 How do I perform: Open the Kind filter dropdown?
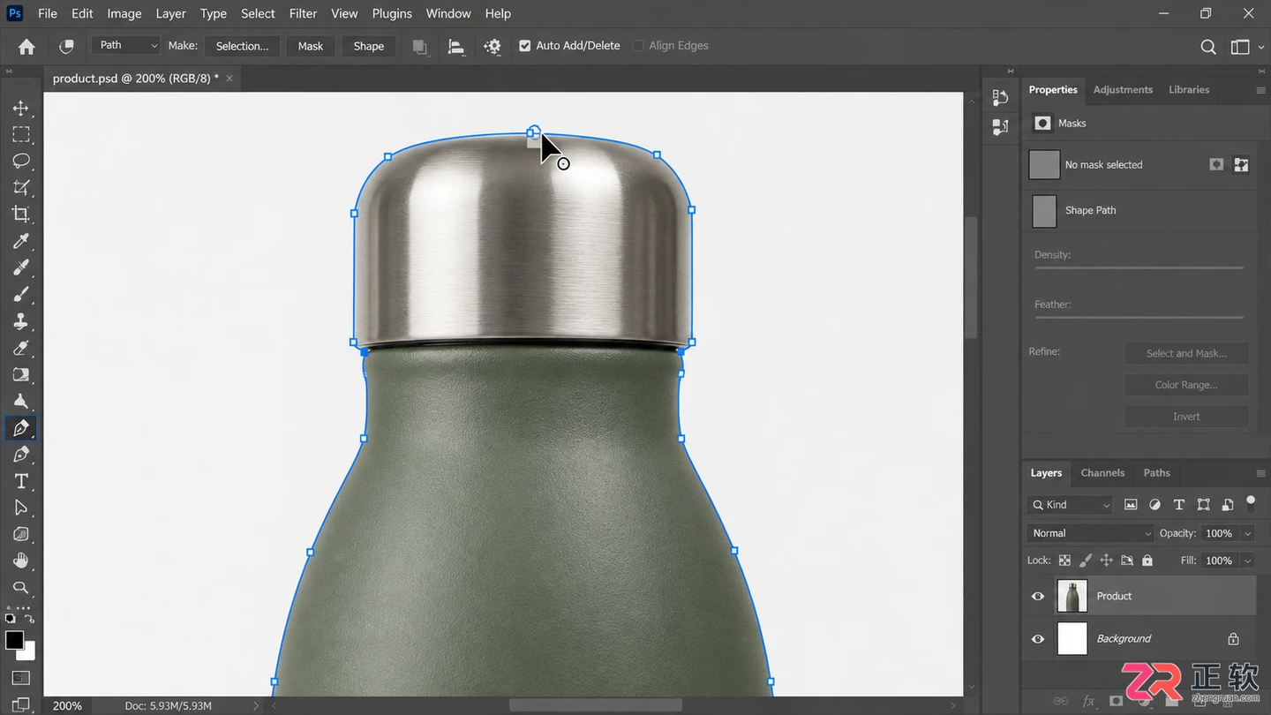pyautogui.click(x=1070, y=505)
